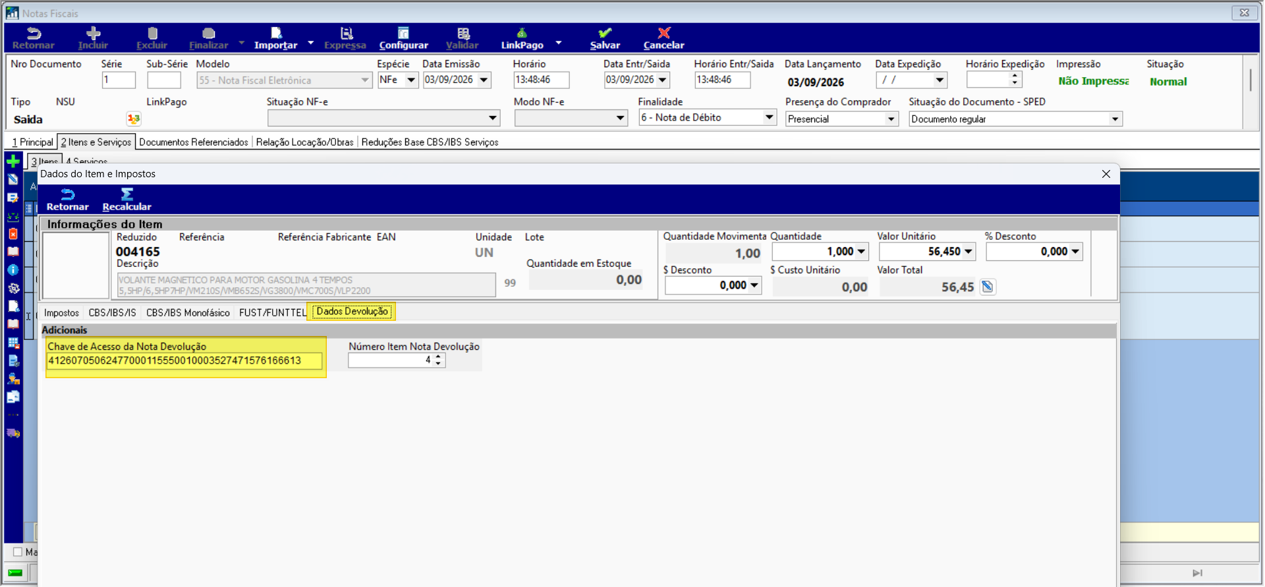Close the Dados do Item e Impostos dialog
Viewport: 1265px width, 587px height.
[1106, 174]
